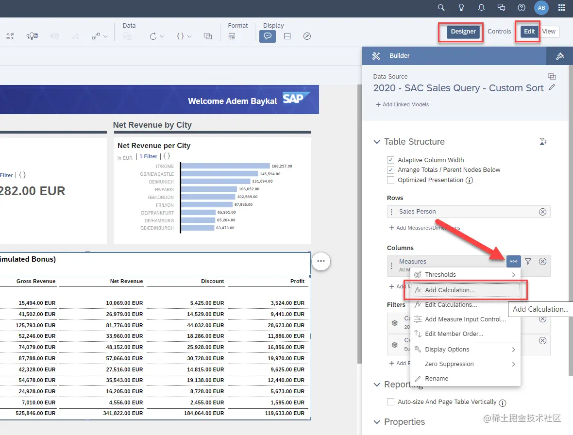Image resolution: width=573 pixels, height=435 pixels.
Task: Click swap axis icon in Table Structure
Action: click(543, 141)
